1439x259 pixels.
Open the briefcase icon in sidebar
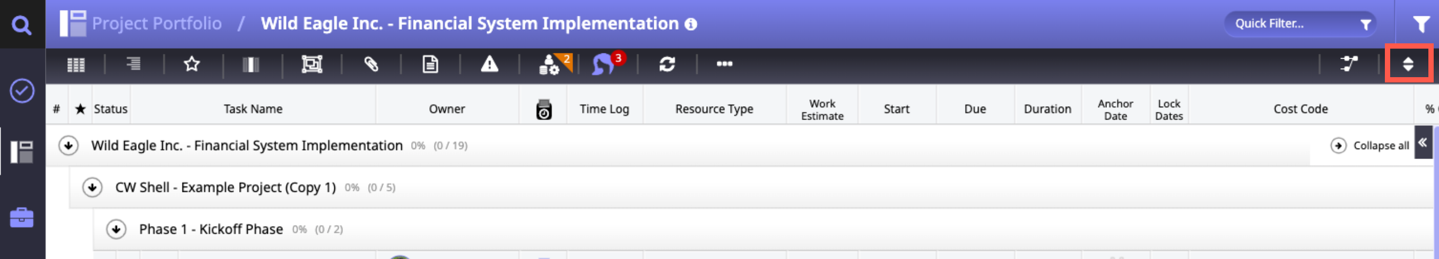tap(22, 218)
